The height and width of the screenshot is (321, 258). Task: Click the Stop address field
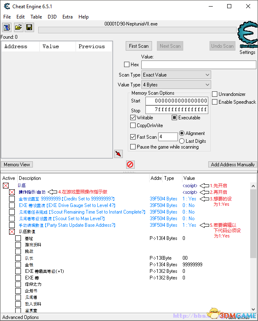[177, 109]
